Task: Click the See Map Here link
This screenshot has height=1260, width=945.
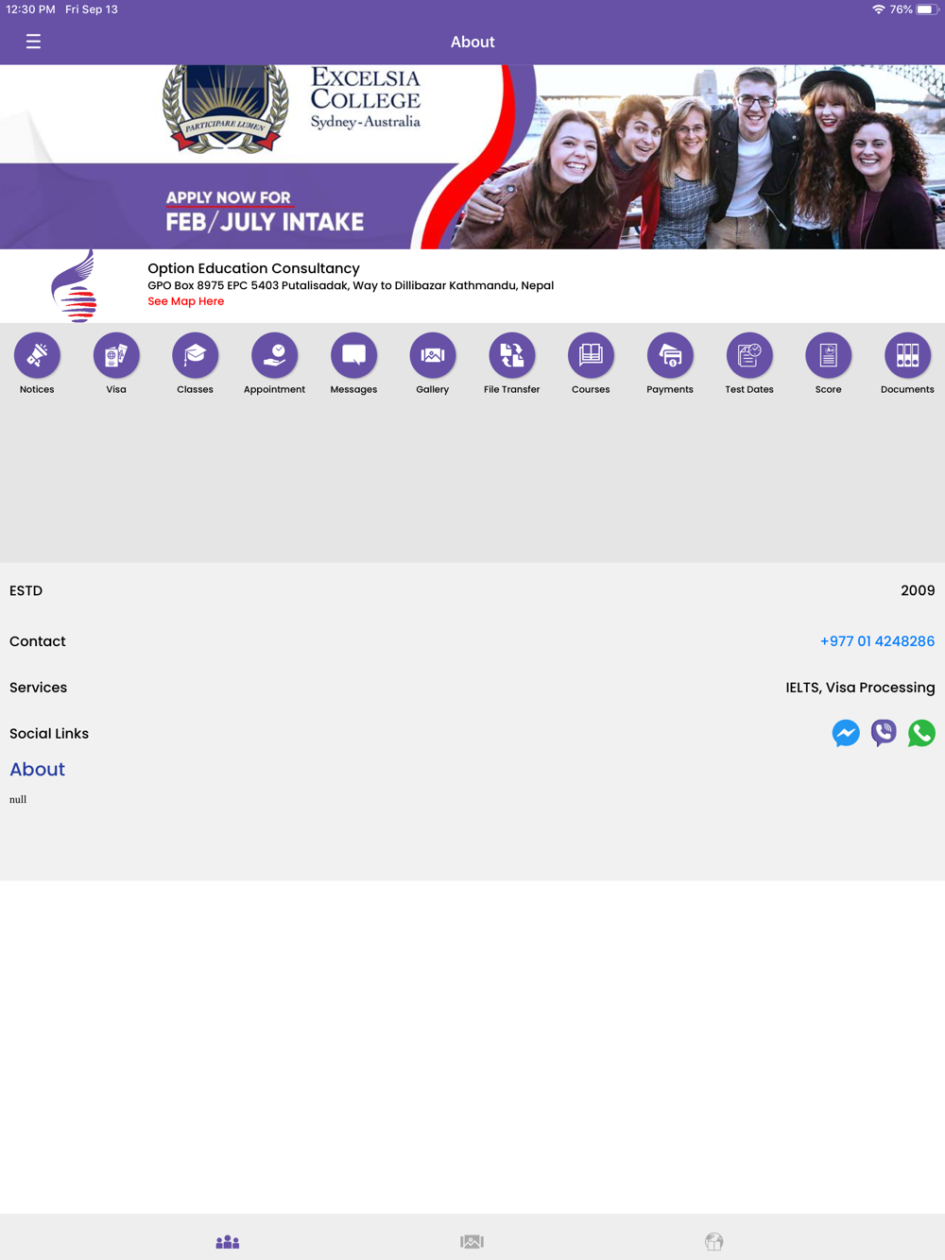Action: 186,301
